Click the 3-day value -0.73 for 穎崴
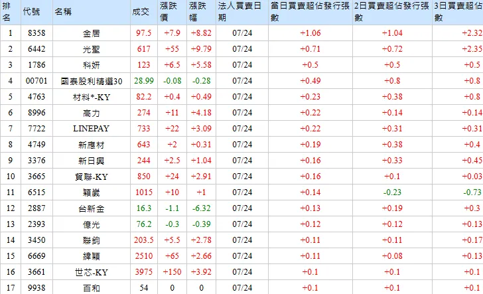The height and width of the screenshot is (294, 483). point(472,192)
